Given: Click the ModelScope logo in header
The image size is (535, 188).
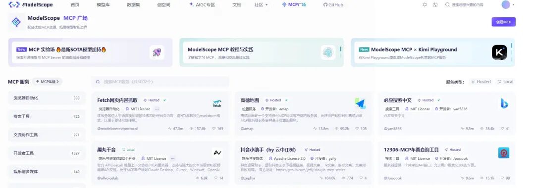Looking at the screenshot, I should pyautogui.click(x=31, y=5).
